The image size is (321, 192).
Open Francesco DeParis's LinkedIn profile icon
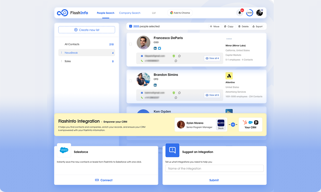point(155,48)
